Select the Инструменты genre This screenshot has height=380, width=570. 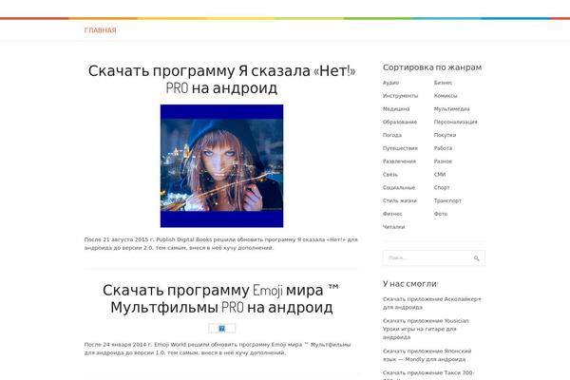pos(400,96)
